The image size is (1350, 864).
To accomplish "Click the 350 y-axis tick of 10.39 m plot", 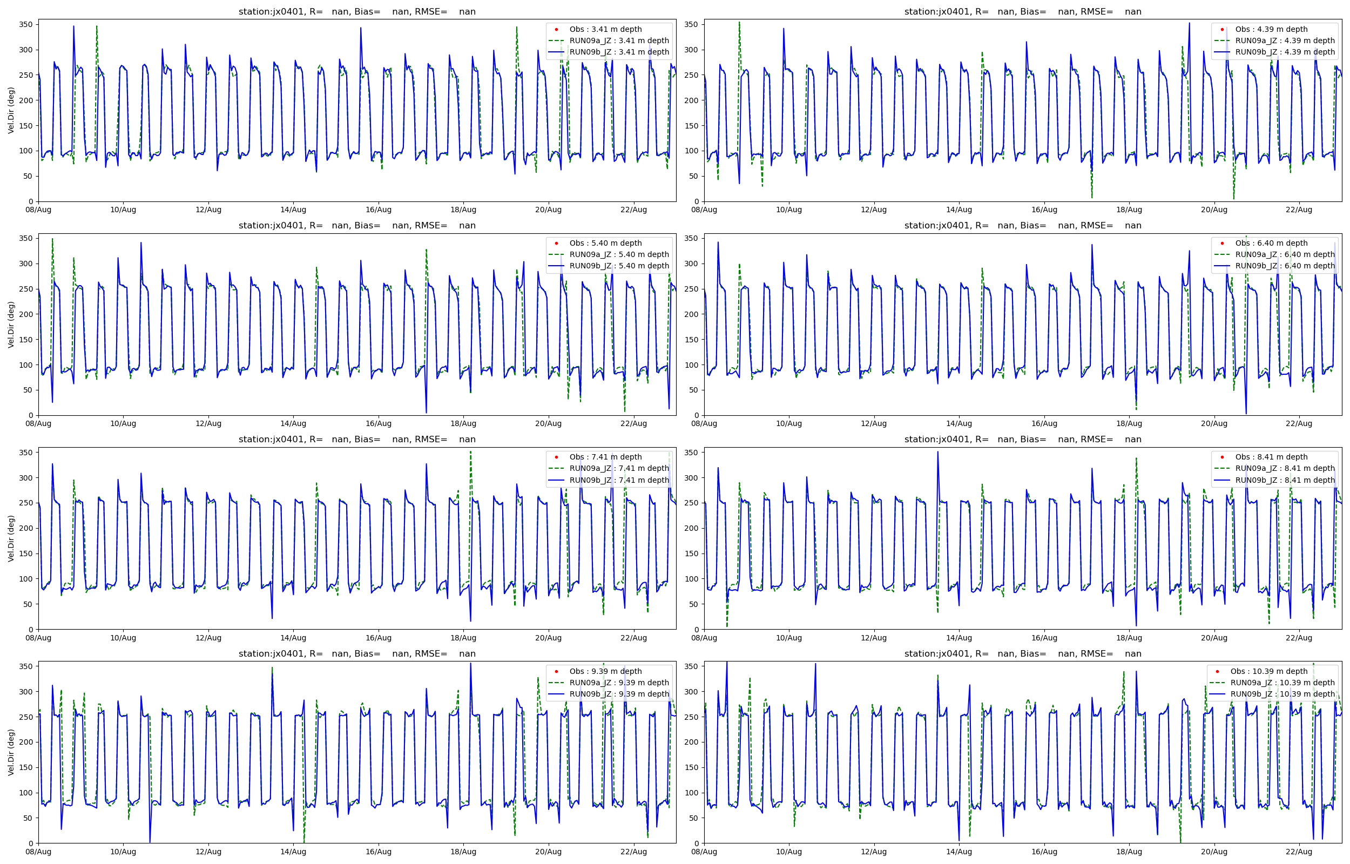I will coord(691,666).
